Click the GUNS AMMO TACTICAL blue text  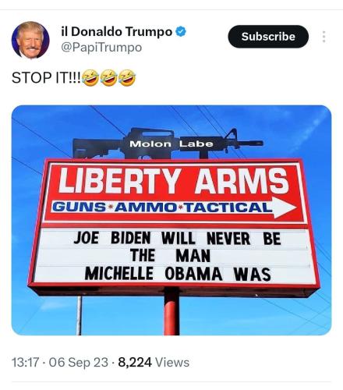[162, 207]
